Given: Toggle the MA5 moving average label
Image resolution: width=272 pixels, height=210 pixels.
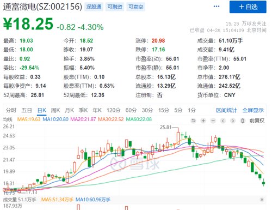Looking at the screenshot, I should pos(29,119).
